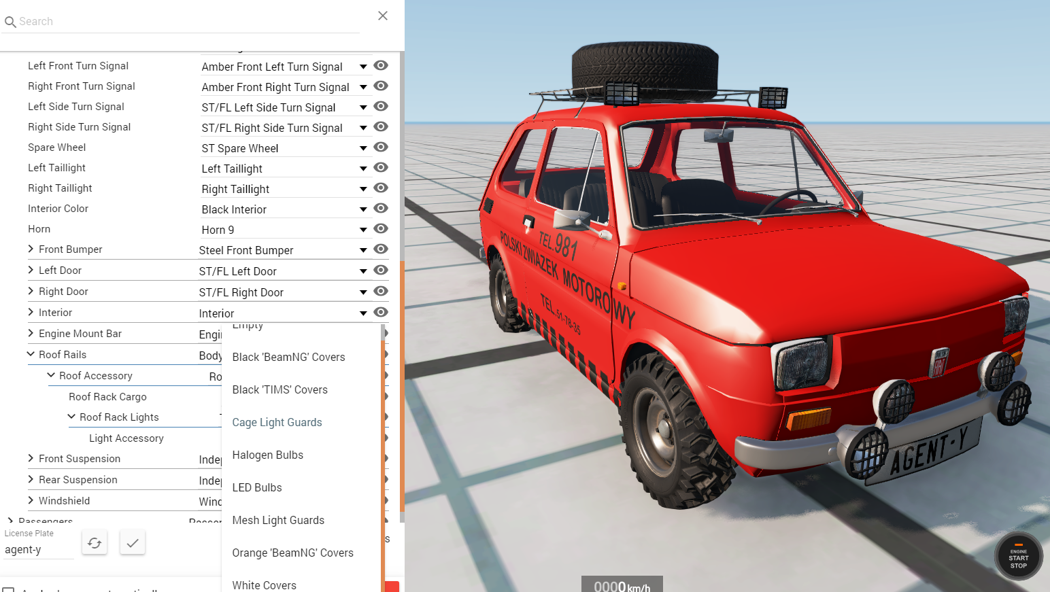The width and height of the screenshot is (1050, 592).
Task: Expand the Rear Suspension node
Action: 31,479
